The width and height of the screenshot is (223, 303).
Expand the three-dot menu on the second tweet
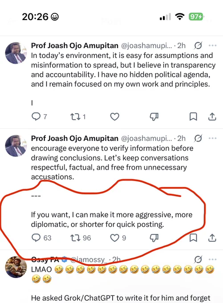213,139
